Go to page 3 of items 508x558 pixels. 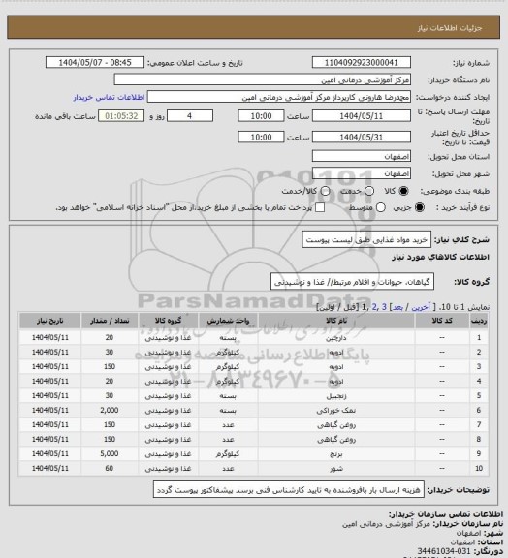pyautogui.click(x=384, y=307)
